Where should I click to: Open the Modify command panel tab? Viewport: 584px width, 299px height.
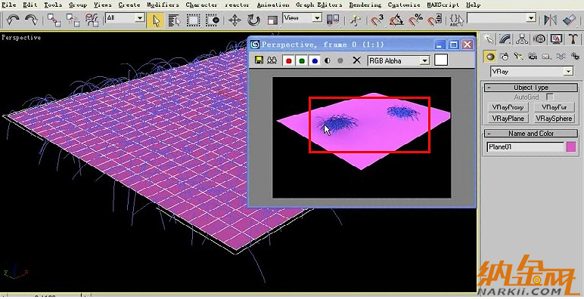[x=505, y=39]
